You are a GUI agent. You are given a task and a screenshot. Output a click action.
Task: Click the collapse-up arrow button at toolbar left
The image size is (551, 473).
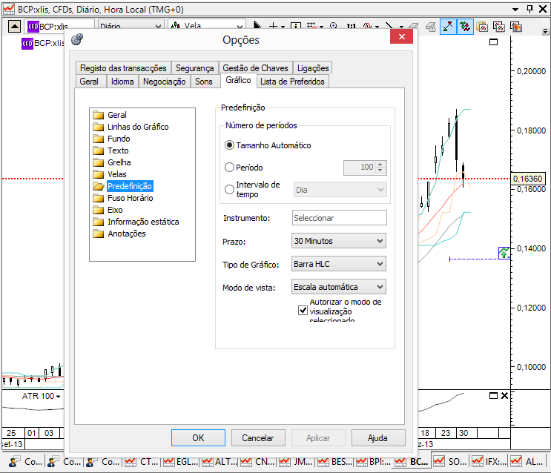(14, 27)
